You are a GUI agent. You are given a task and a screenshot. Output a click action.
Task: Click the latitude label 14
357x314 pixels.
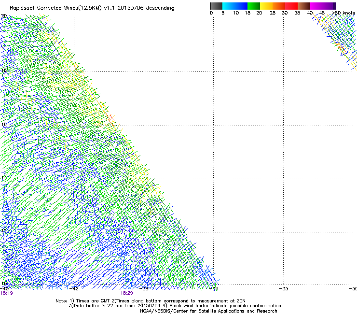pos(4,178)
